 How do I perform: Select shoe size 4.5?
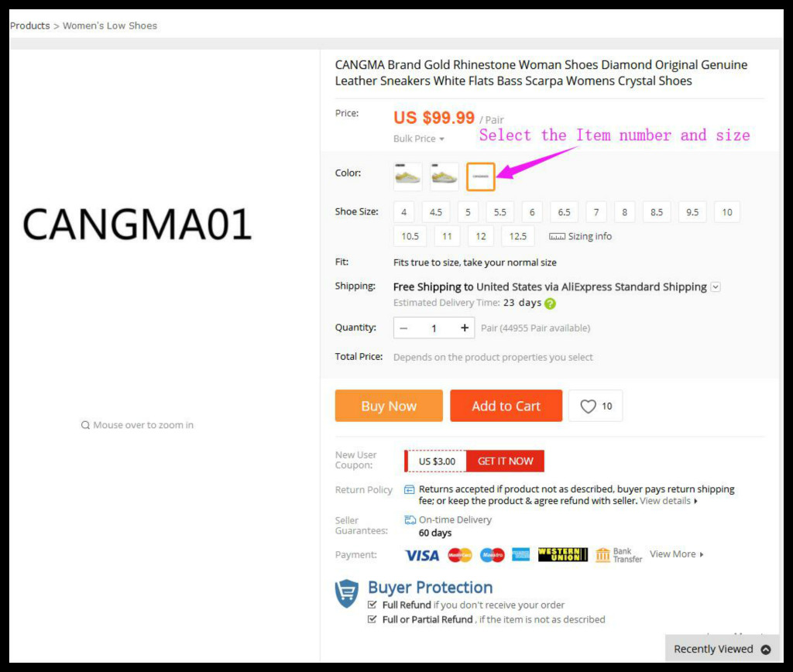436,212
